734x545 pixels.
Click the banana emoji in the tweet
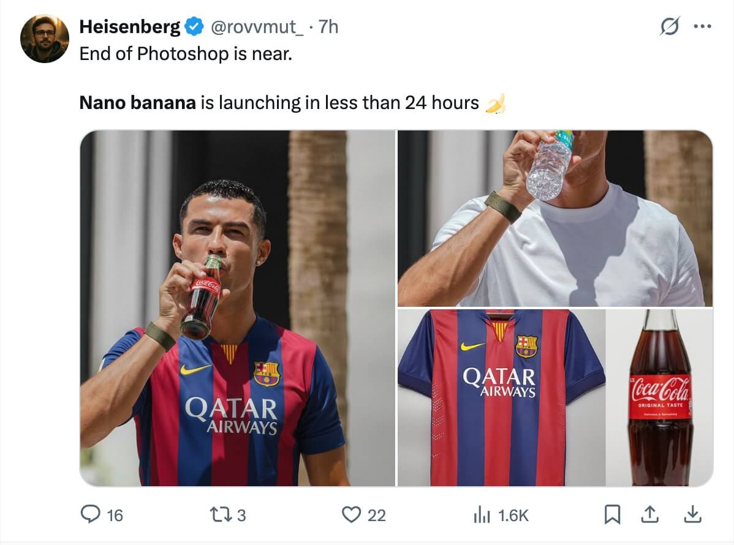pos(495,103)
